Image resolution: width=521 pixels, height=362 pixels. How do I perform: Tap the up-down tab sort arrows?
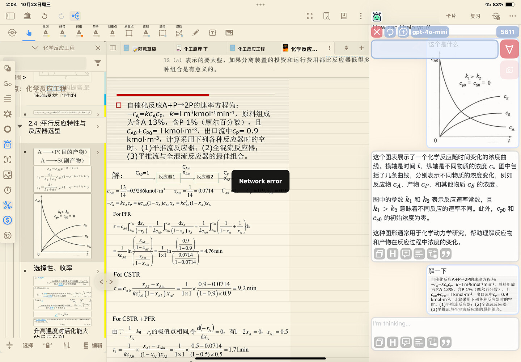click(346, 48)
